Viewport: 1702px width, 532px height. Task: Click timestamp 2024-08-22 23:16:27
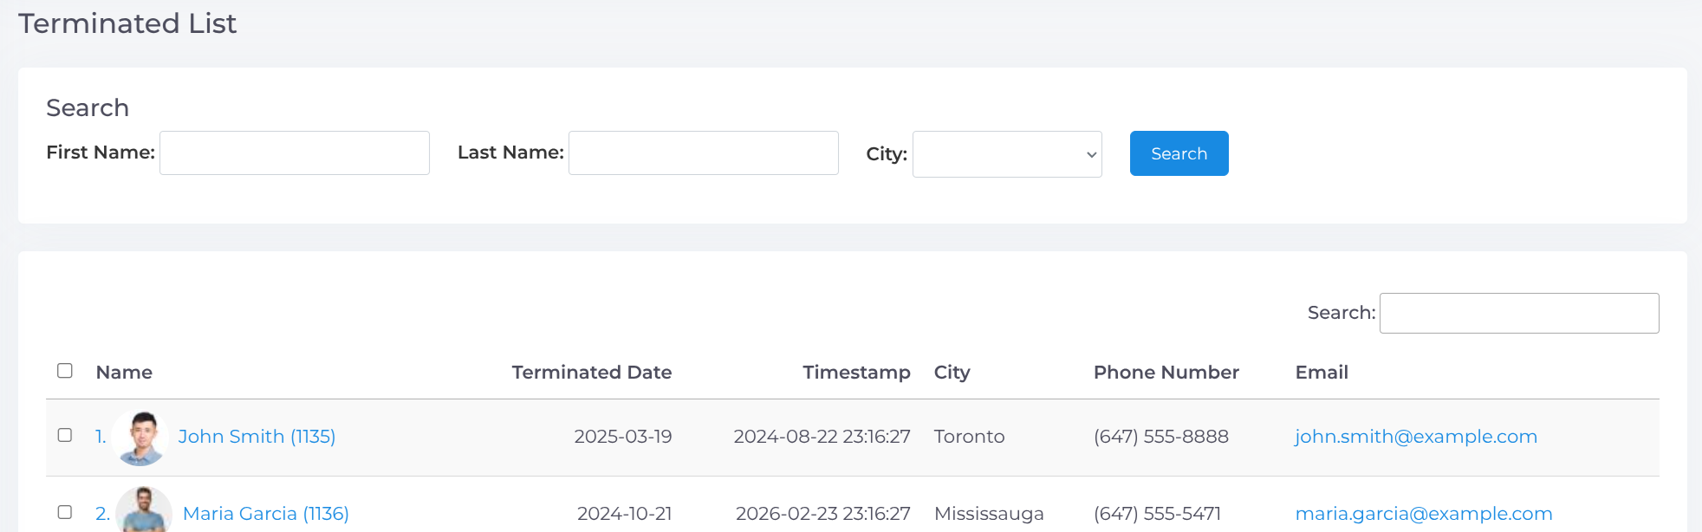click(822, 437)
